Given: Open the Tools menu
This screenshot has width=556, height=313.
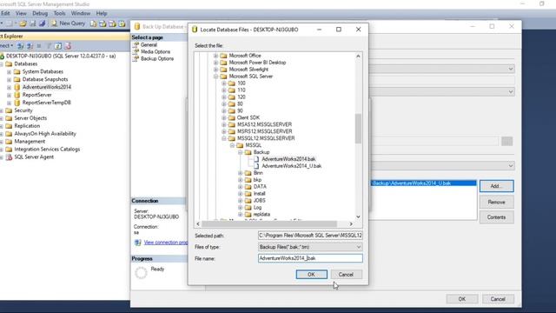Looking at the screenshot, I should pos(59,14).
